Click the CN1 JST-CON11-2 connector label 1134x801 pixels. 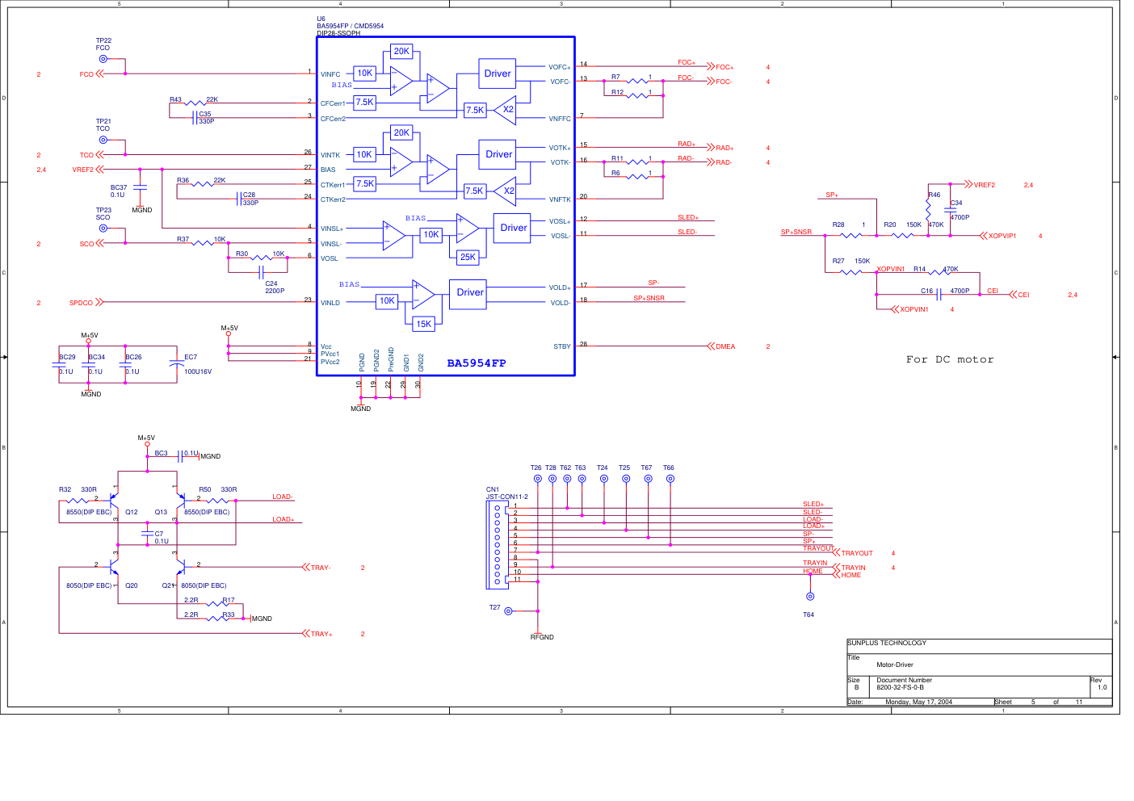pos(506,493)
